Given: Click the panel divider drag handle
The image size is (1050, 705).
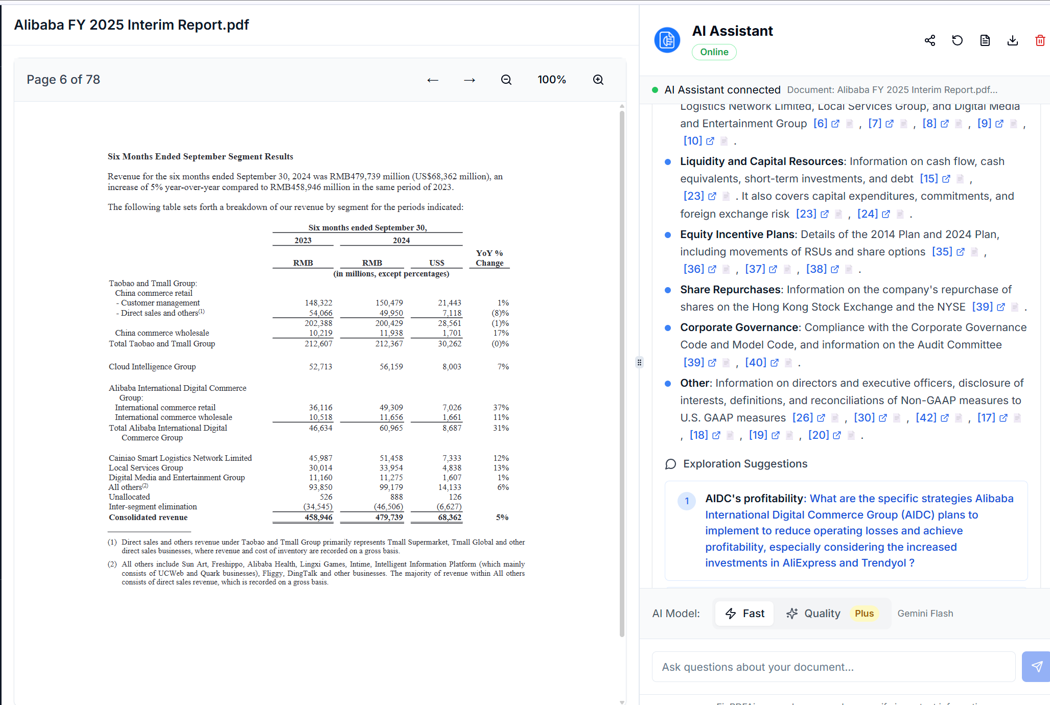Looking at the screenshot, I should 639,362.
